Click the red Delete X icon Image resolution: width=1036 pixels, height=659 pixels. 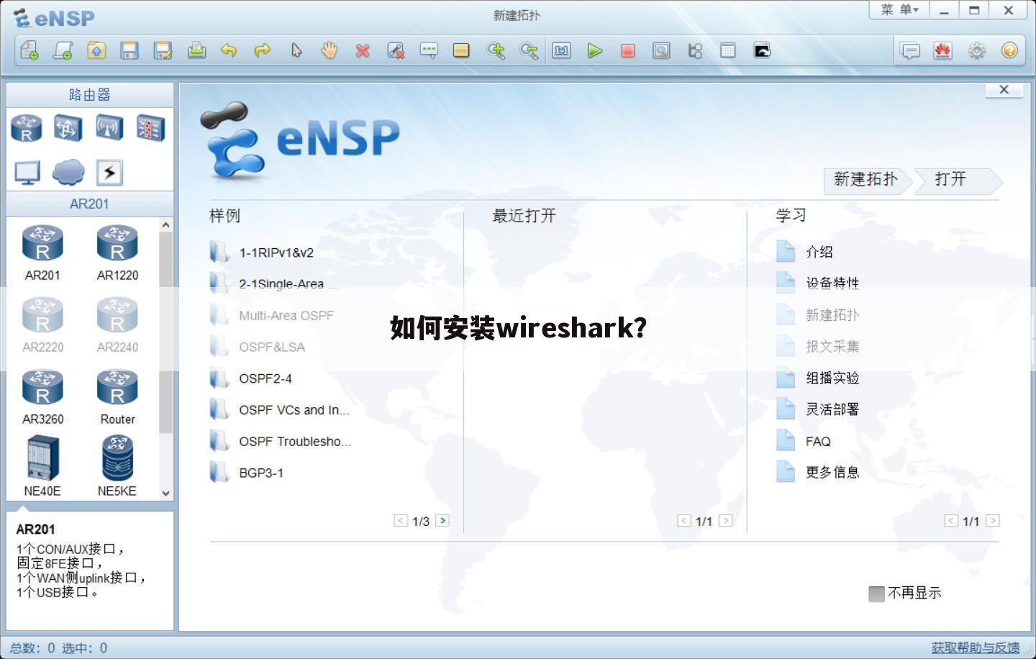pos(363,50)
